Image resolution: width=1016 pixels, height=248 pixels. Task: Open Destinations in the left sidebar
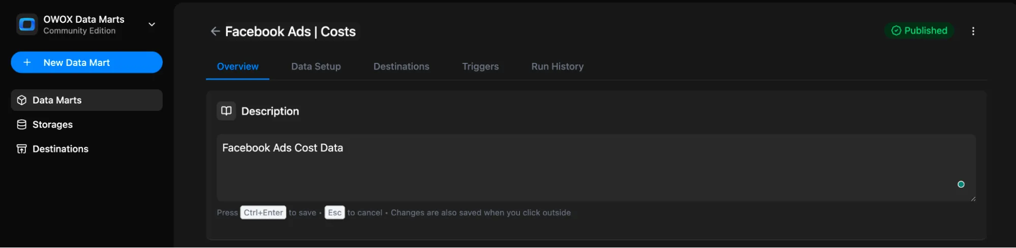click(x=60, y=149)
